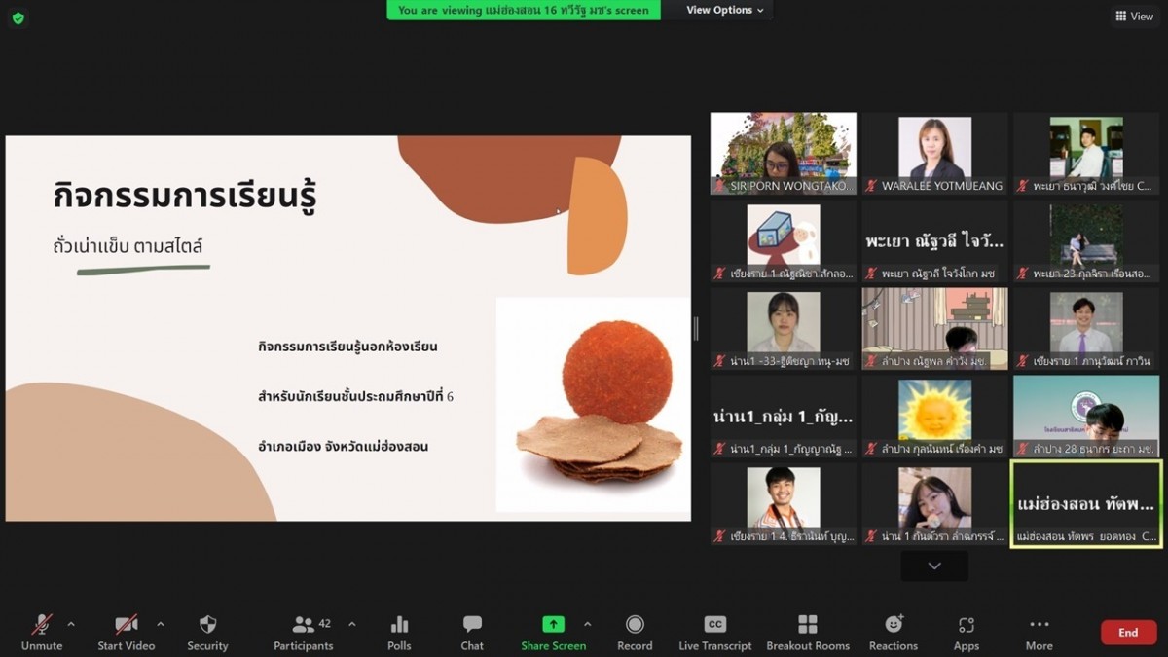Click slide line กิจกรรมการเรียนรู้นอกห้องเรียน

click(347, 347)
